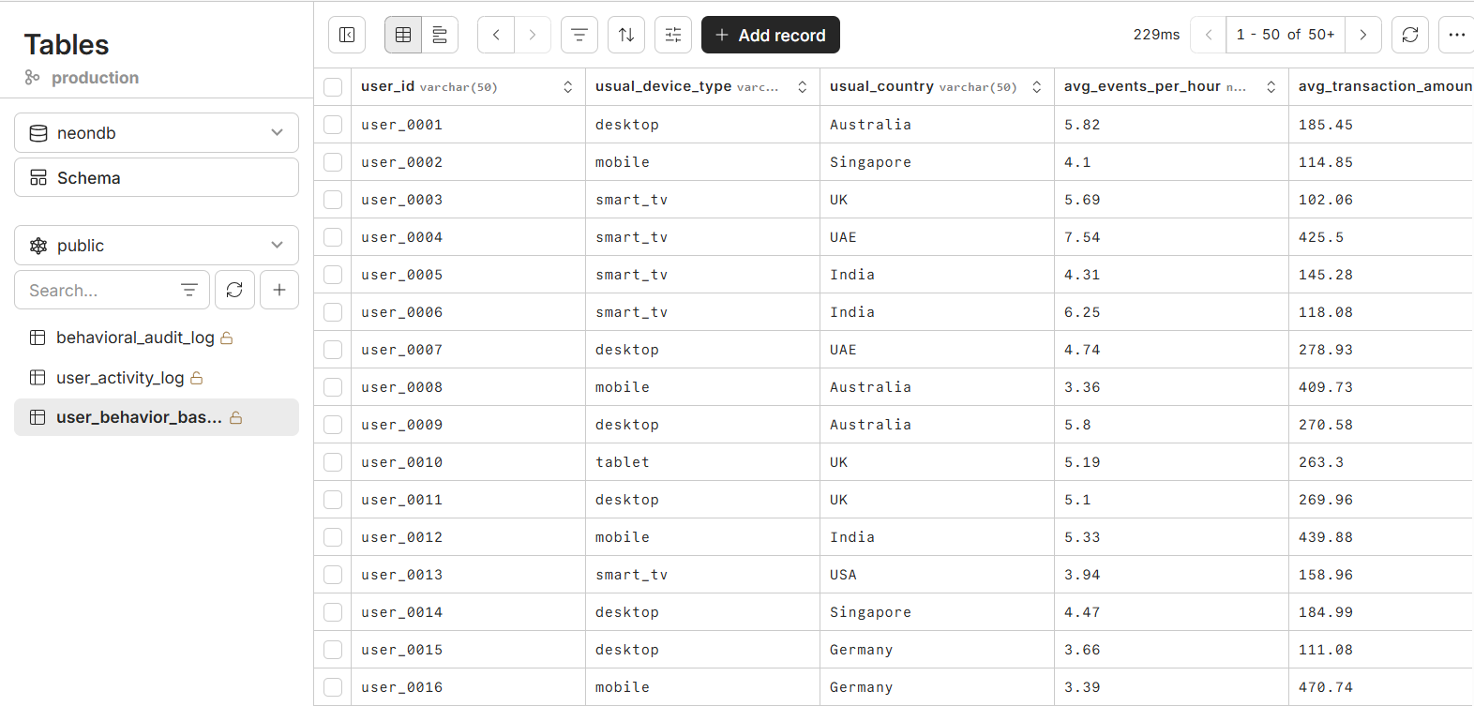Open the sort records icon
This screenshot has height=706, width=1474.
626,35
